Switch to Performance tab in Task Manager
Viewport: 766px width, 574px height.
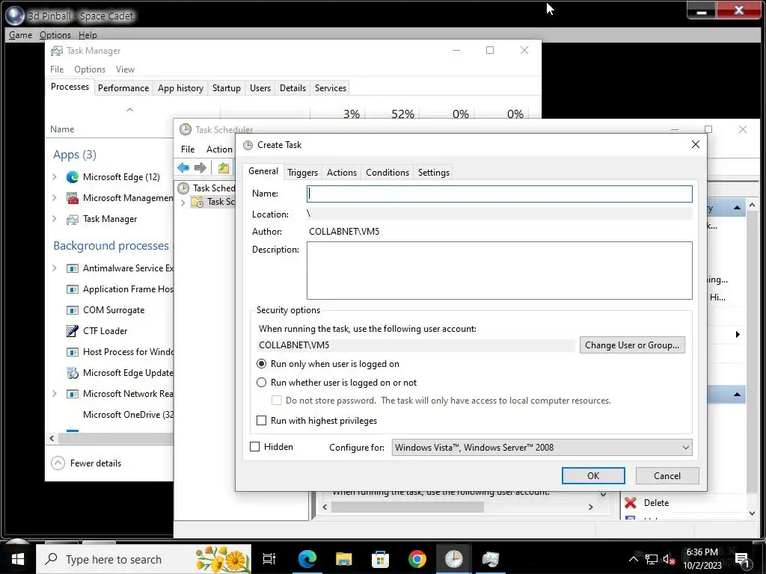tap(123, 88)
